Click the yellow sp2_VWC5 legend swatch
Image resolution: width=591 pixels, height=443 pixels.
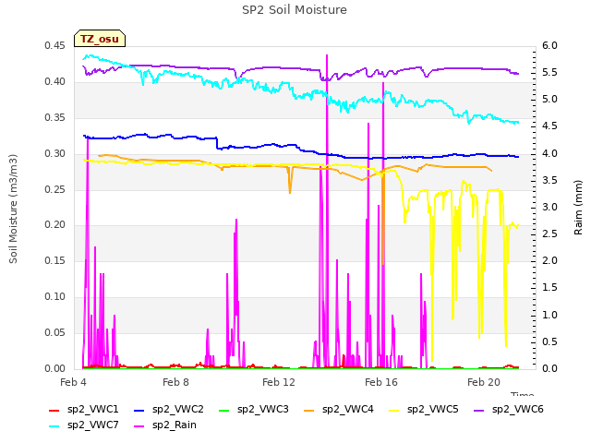point(394,410)
